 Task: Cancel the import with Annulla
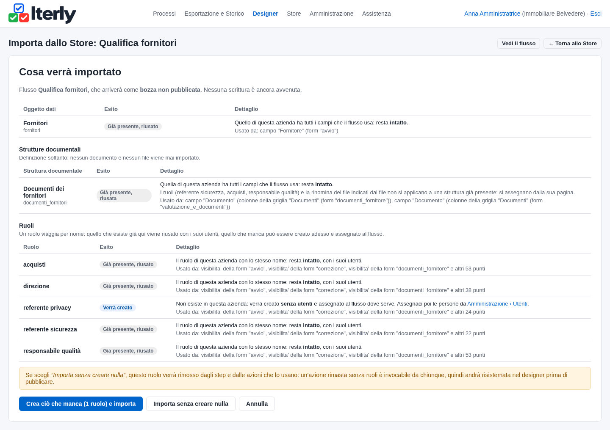pyautogui.click(x=257, y=404)
